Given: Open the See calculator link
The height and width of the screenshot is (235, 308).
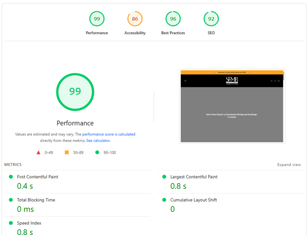Looking at the screenshot, I should [x=98, y=141].
